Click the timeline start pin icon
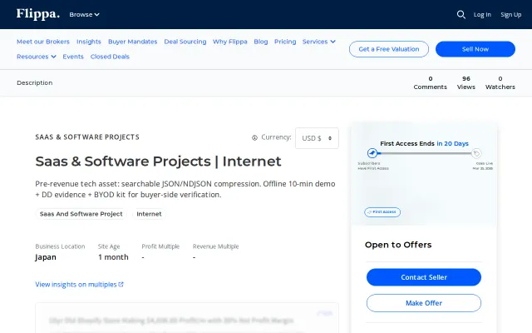532x333 pixels. tap(372, 153)
